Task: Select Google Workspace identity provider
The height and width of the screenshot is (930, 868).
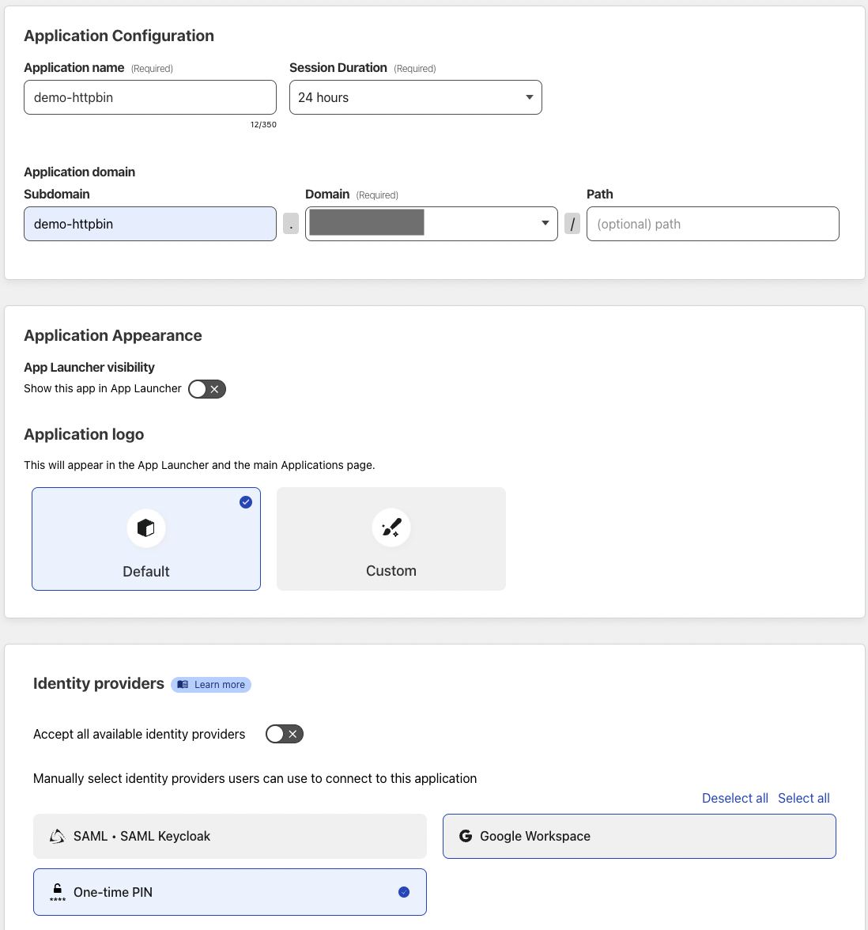Action: point(639,836)
